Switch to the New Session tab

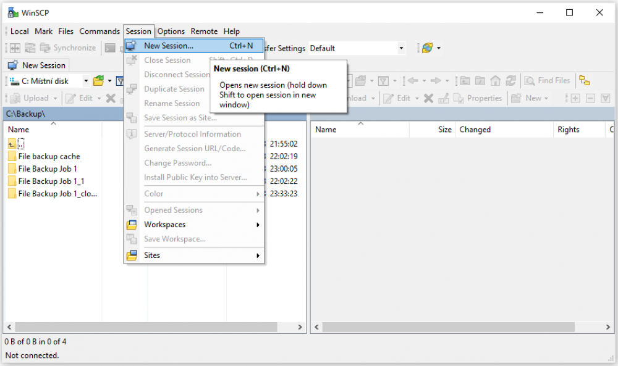(x=38, y=65)
